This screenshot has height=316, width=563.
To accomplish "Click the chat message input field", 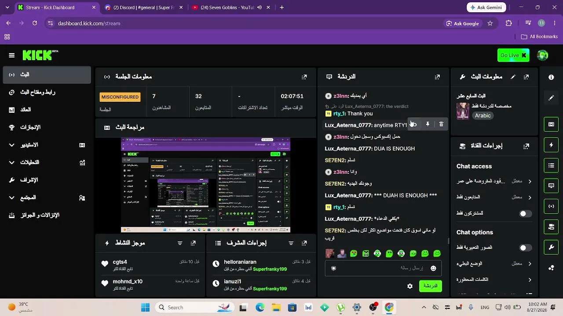I will [x=384, y=268].
